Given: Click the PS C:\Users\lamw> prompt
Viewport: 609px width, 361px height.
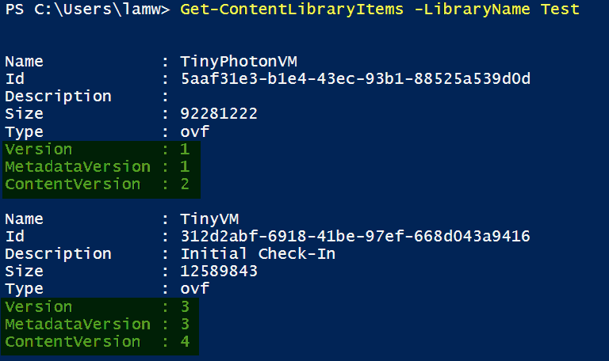Looking at the screenshot, I should click(x=86, y=10).
